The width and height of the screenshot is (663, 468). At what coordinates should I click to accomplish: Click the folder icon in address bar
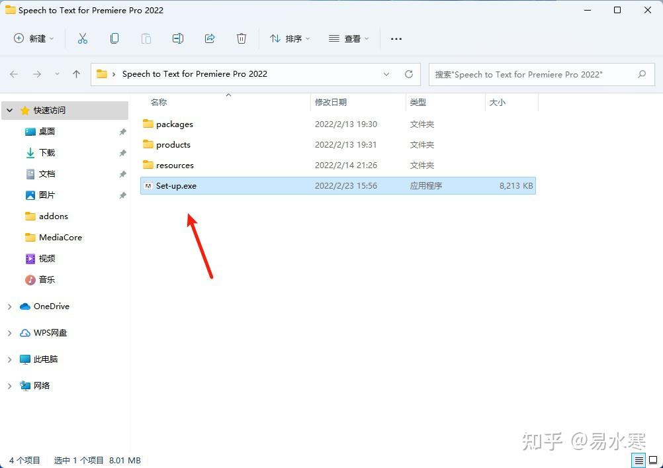[x=102, y=74]
